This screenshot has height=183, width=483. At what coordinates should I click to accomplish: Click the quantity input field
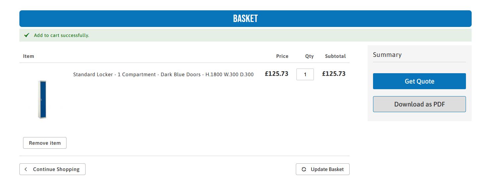(x=305, y=75)
